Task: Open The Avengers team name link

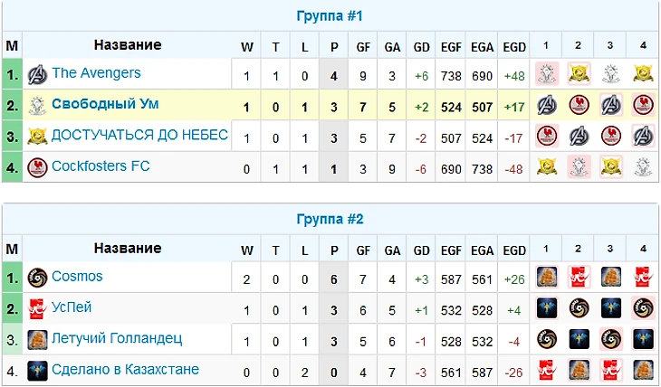Action: pyautogui.click(x=97, y=73)
